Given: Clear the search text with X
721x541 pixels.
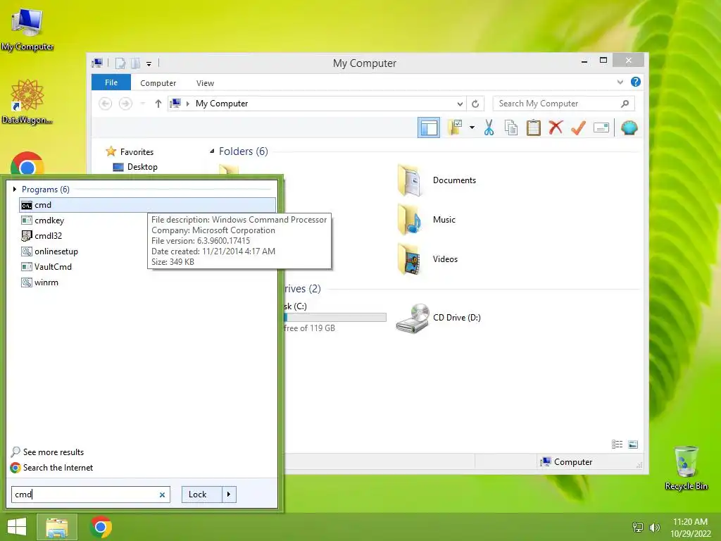Looking at the screenshot, I should pyautogui.click(x=163, y=495).
